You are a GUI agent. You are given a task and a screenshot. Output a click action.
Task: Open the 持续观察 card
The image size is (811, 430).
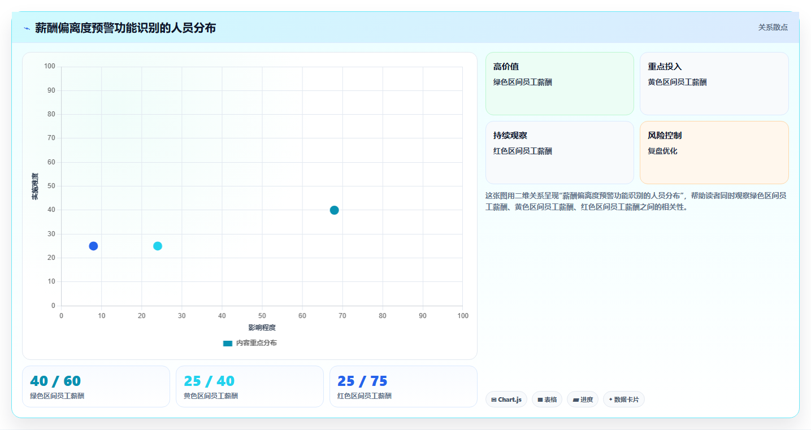click(560, 153)
